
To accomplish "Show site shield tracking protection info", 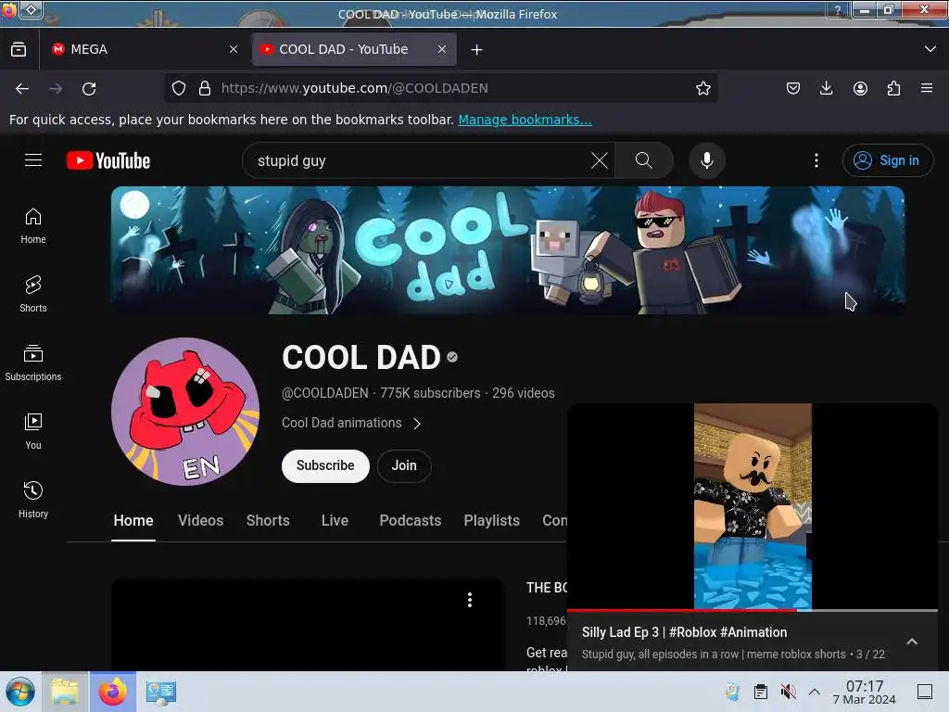I will [x=179, y=88].
